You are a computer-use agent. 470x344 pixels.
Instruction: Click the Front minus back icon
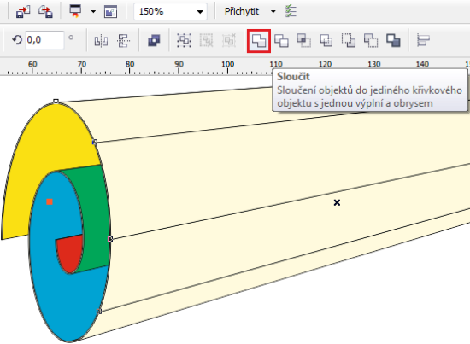tap(349, 40)
